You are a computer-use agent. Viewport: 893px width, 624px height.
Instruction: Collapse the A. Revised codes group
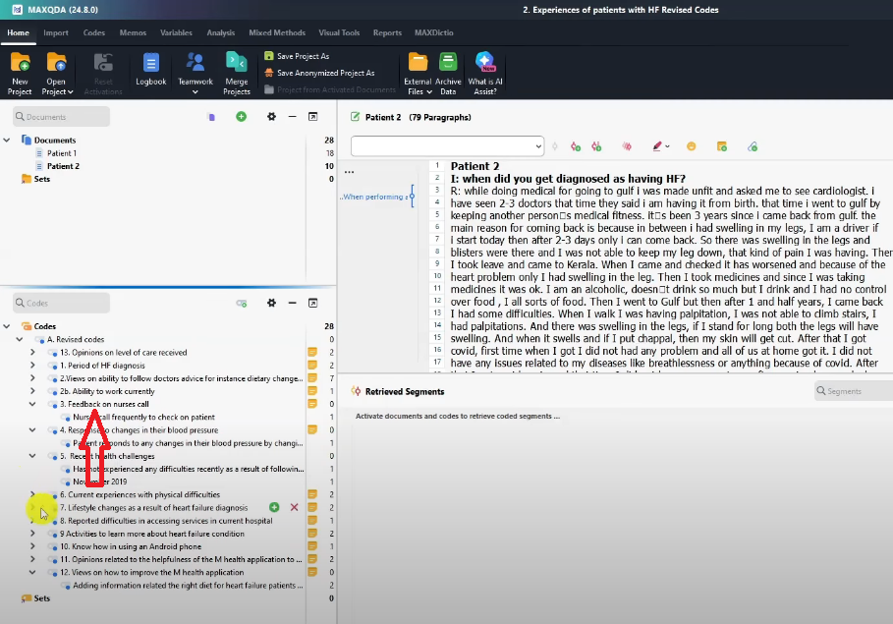20,339
